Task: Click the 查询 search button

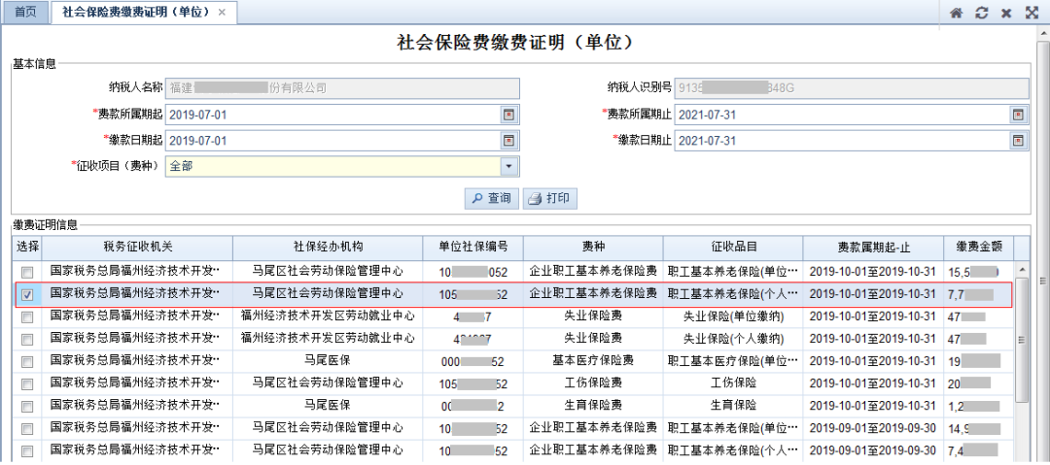Action: click(x=492, y=198)
